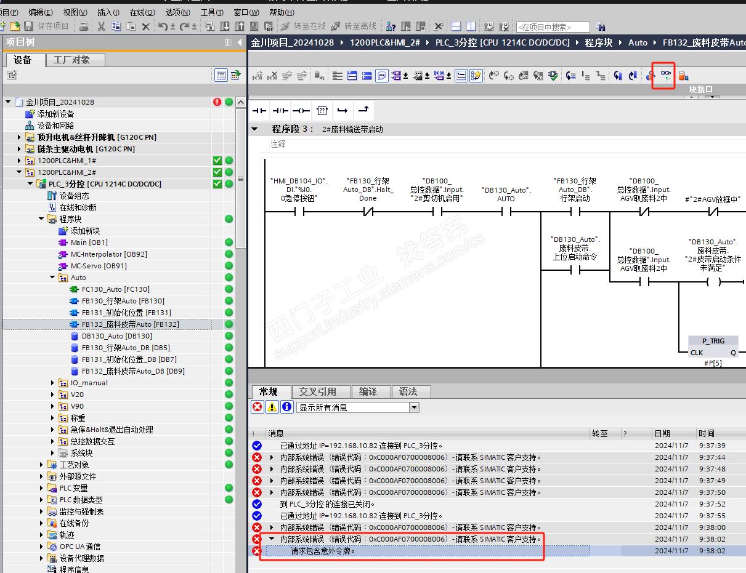The image size is (746, 573).
Task: Click the delete network icon
Action: (272, 76)
